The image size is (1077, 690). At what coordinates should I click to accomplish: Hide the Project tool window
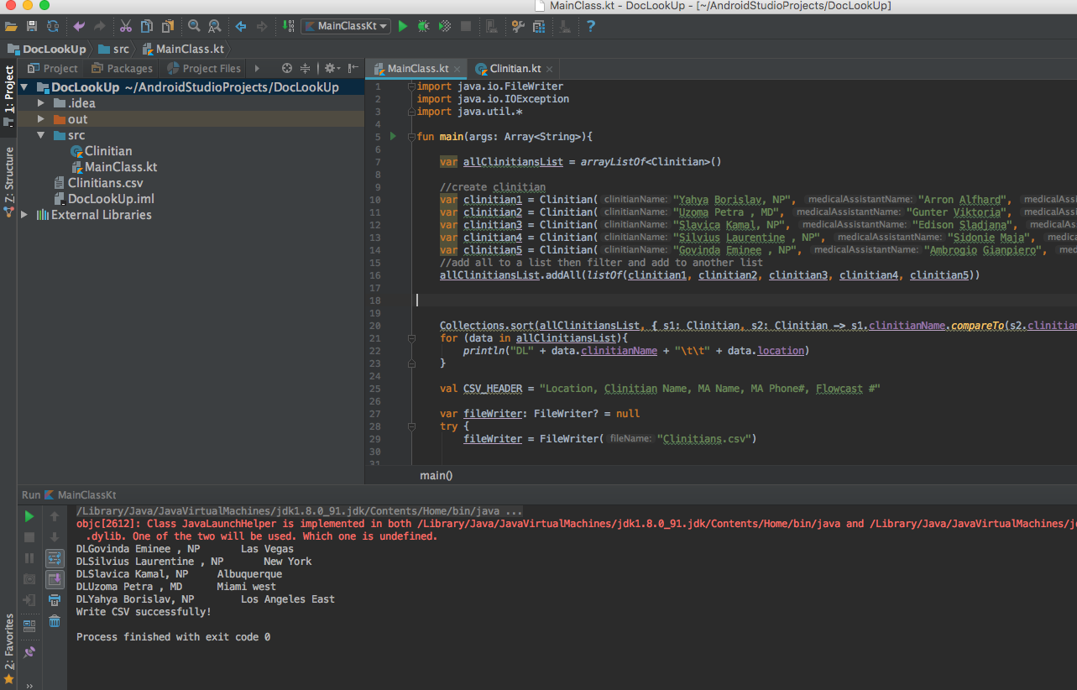tap(354, 69)
